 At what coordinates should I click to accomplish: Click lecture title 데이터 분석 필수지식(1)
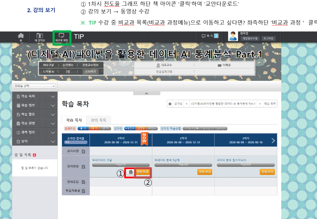pos(232,160)
